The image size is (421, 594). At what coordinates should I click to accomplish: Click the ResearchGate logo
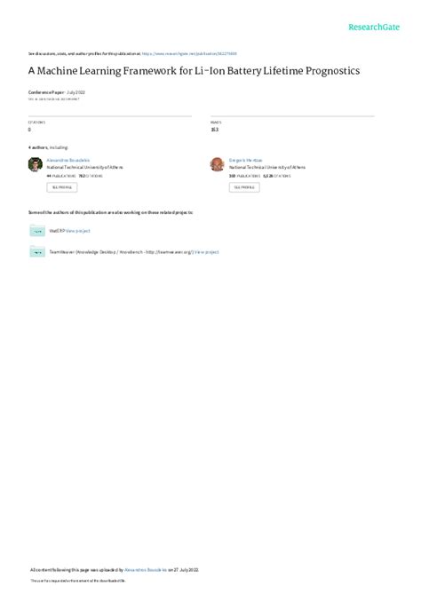coord(374,27)
